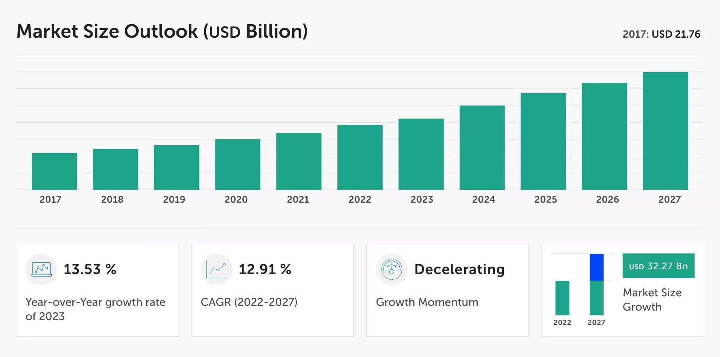The width and height of the screenshot is (720, 357).
Task: Select the 2022 bar in the main chart
Action: (x=360, y=157)
